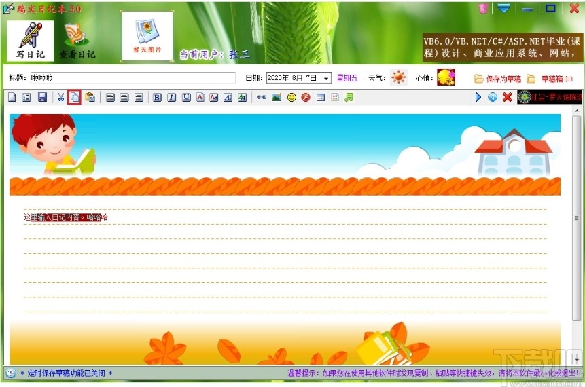Click the red Aa font name icon
The height and width of the screenshot is (387, 585).
click(214, 98)
